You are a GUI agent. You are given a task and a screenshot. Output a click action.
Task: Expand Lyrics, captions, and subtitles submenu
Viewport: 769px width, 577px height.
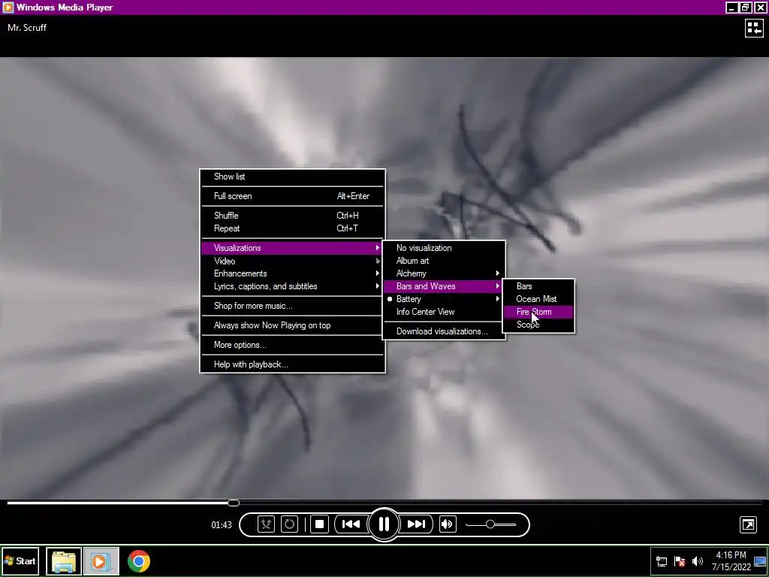(x=292, y=286)
